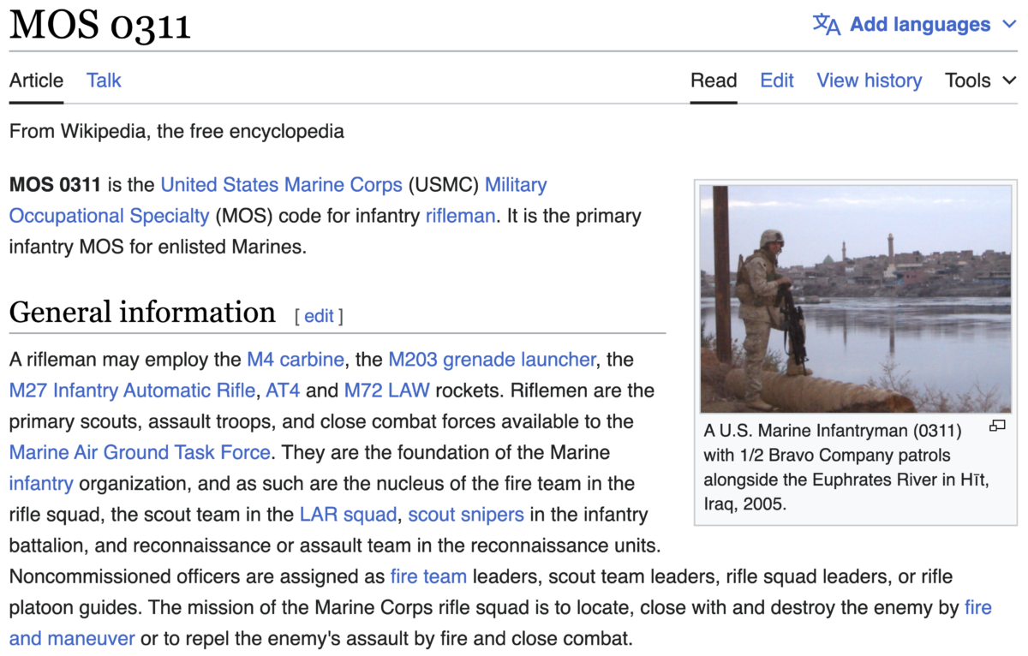Follow the Military Occupational Specialty link
The height and width of the screenshot is (656, 1028).
tap(110, 215)
